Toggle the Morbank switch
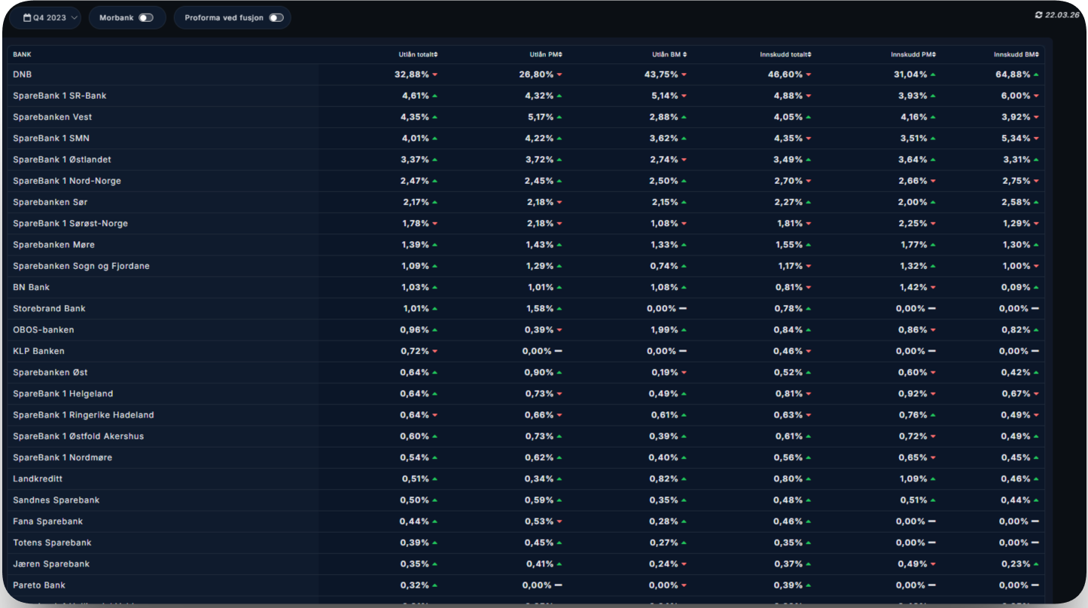 pos(145,18)
